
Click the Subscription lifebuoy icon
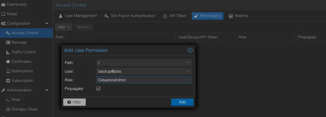(x=8, y=81)
